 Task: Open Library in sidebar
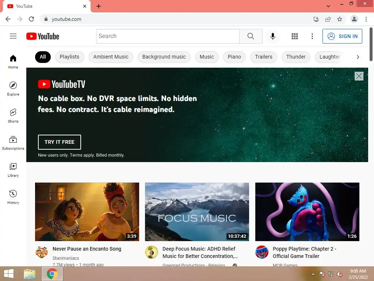(x=13, y=170)
